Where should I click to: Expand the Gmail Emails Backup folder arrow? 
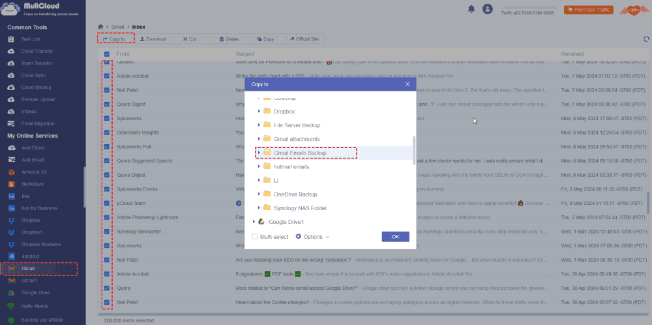259,153
